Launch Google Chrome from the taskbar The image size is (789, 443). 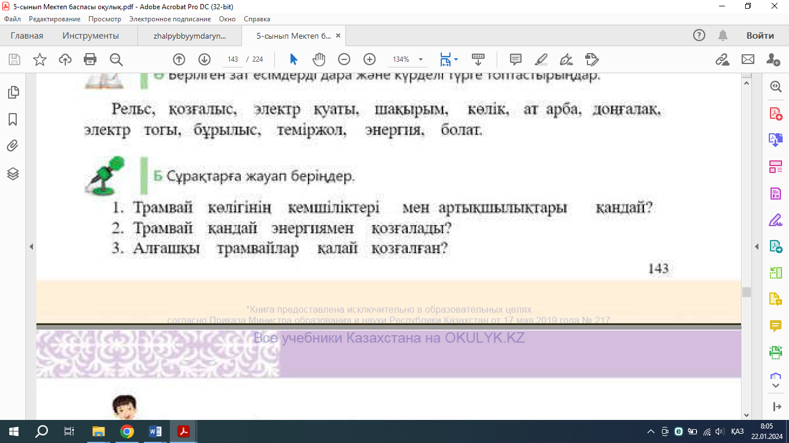pyautogui.click(x=127, y=431)
